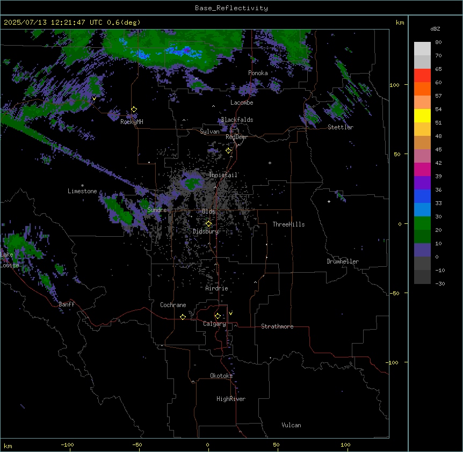This screenshot has width=463, height=452.
Task: Select the Lake Louise label
Action: [x=10, y=260]
